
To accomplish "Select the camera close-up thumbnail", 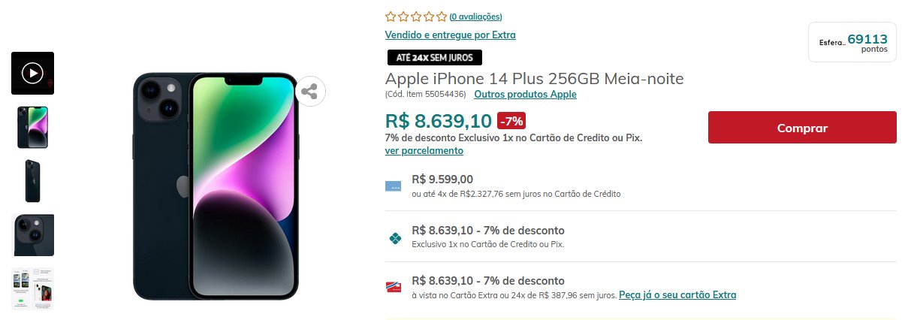I will click(32, 235).
